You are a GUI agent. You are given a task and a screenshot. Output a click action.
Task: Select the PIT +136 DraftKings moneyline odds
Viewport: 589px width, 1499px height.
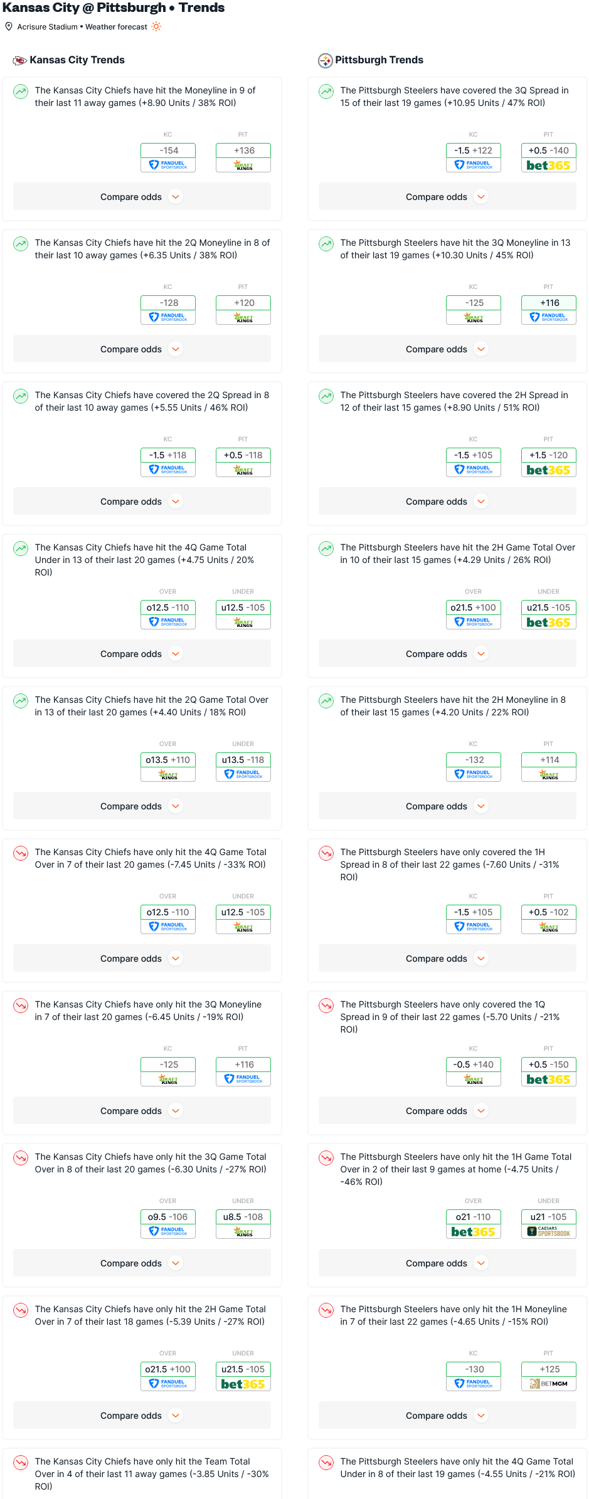click(x=243, y=157)
